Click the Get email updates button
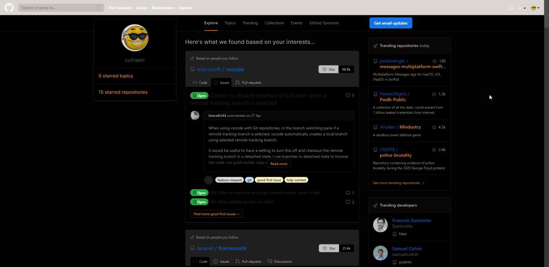The height and width of the screenshot is (267, 549). 391,23
